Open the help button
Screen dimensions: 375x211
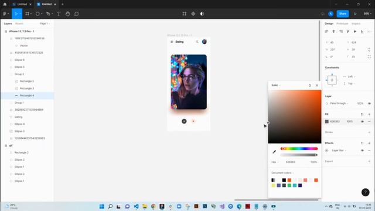coord(366,192)
